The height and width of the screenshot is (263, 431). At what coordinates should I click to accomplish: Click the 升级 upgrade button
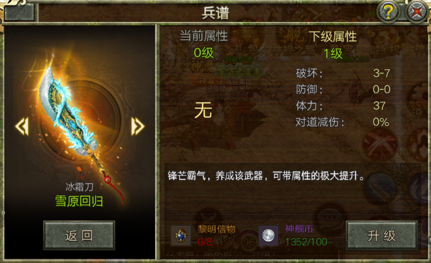(381, 236)
